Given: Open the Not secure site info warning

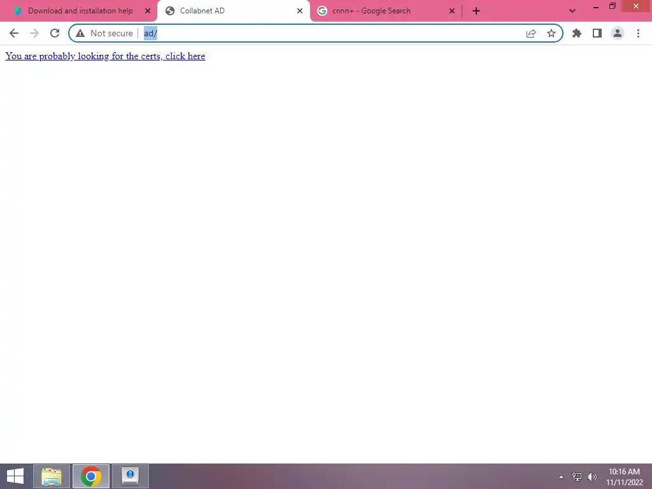Looking at the screenshot, I should tap(104, 33).
